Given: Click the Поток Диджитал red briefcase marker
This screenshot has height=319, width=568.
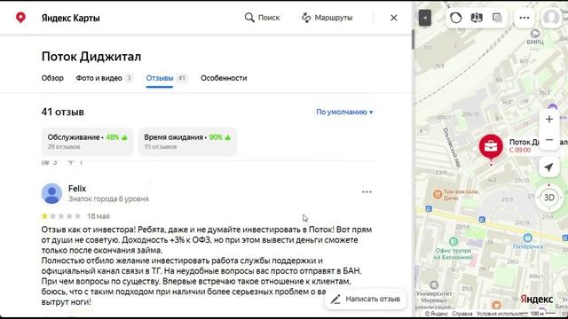Looking at the screenshot, I should click(x=491, y=146).
